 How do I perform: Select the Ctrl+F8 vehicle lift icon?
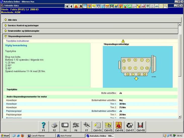point(141,126)
